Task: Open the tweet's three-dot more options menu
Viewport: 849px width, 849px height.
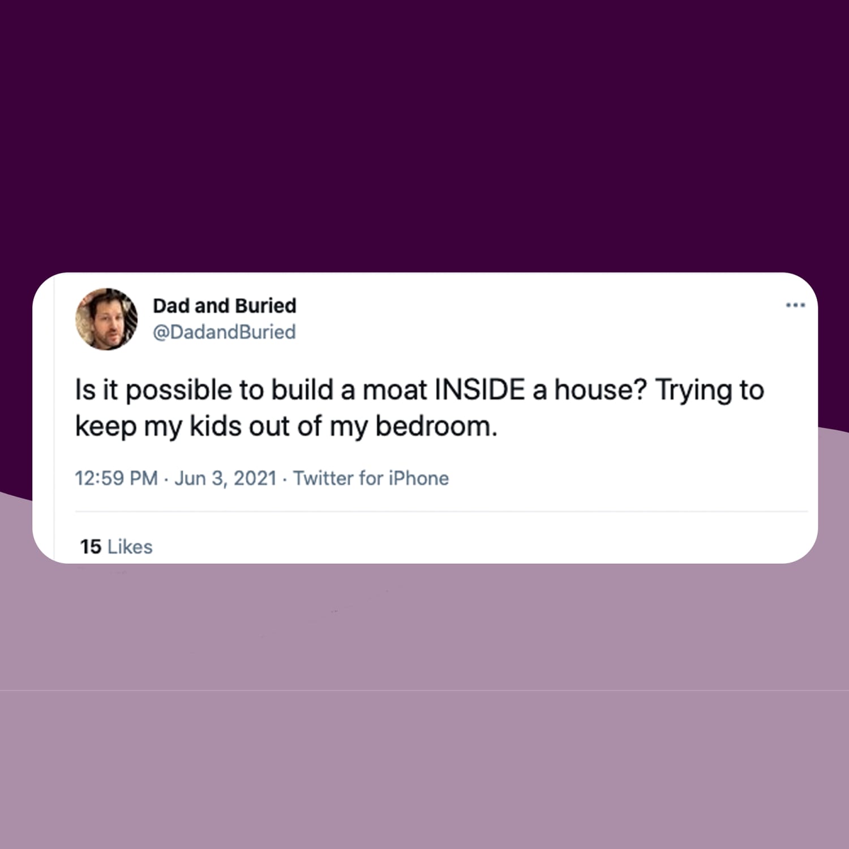Action: click(x=795, y=306)
